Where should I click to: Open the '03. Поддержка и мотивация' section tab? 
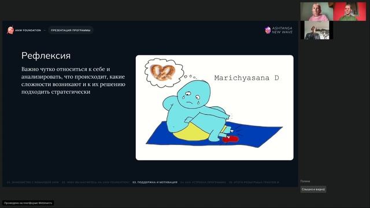point(155,183)
